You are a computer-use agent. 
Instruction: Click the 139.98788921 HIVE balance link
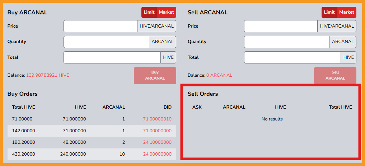tap(47, 75)
